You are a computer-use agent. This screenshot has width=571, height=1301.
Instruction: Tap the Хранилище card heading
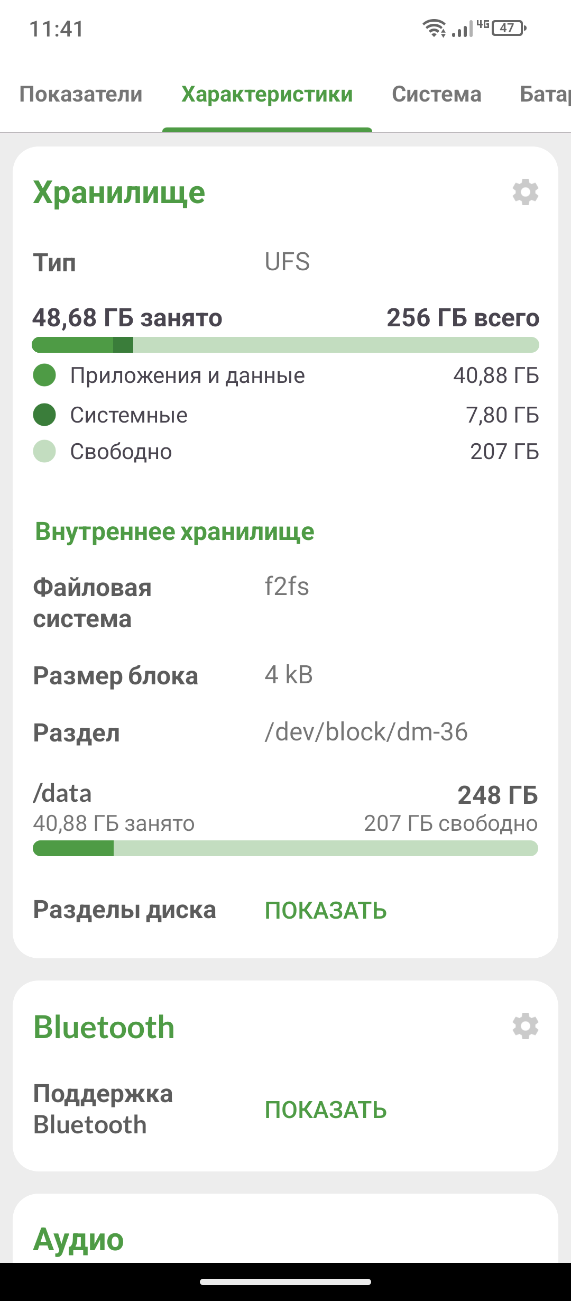coord(119,193)
